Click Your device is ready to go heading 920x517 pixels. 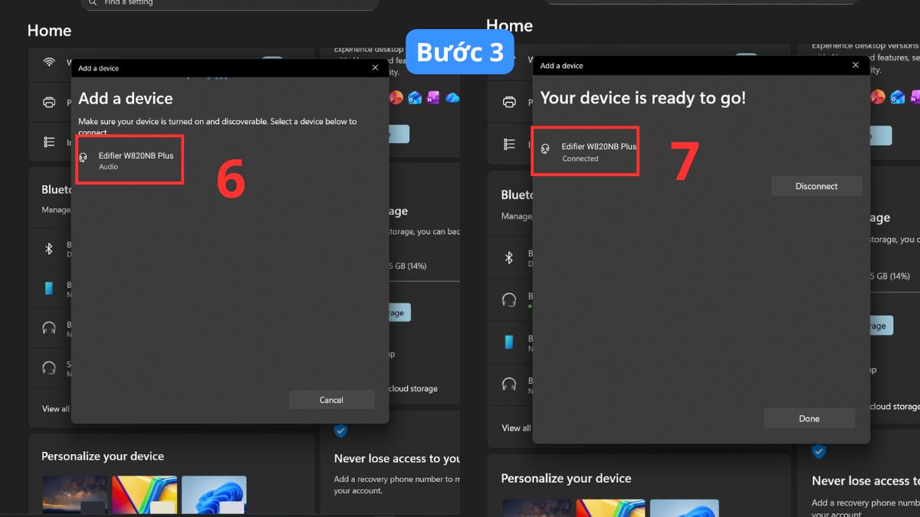[643, 97]
